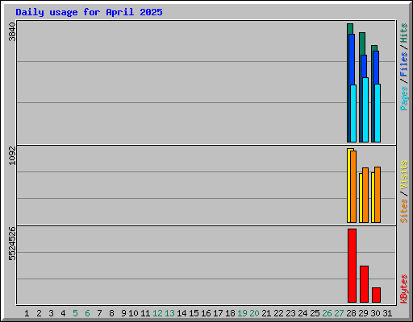Click the orange Sites bar for day 29
The height and width of the screenshot is (322, 413).
[365, 195]
